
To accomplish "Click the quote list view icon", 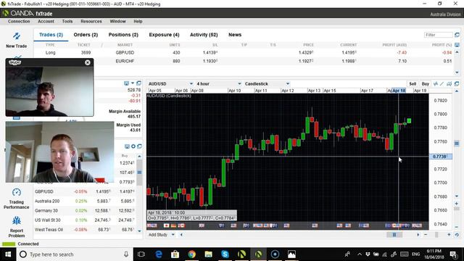I will pos(127,146).
